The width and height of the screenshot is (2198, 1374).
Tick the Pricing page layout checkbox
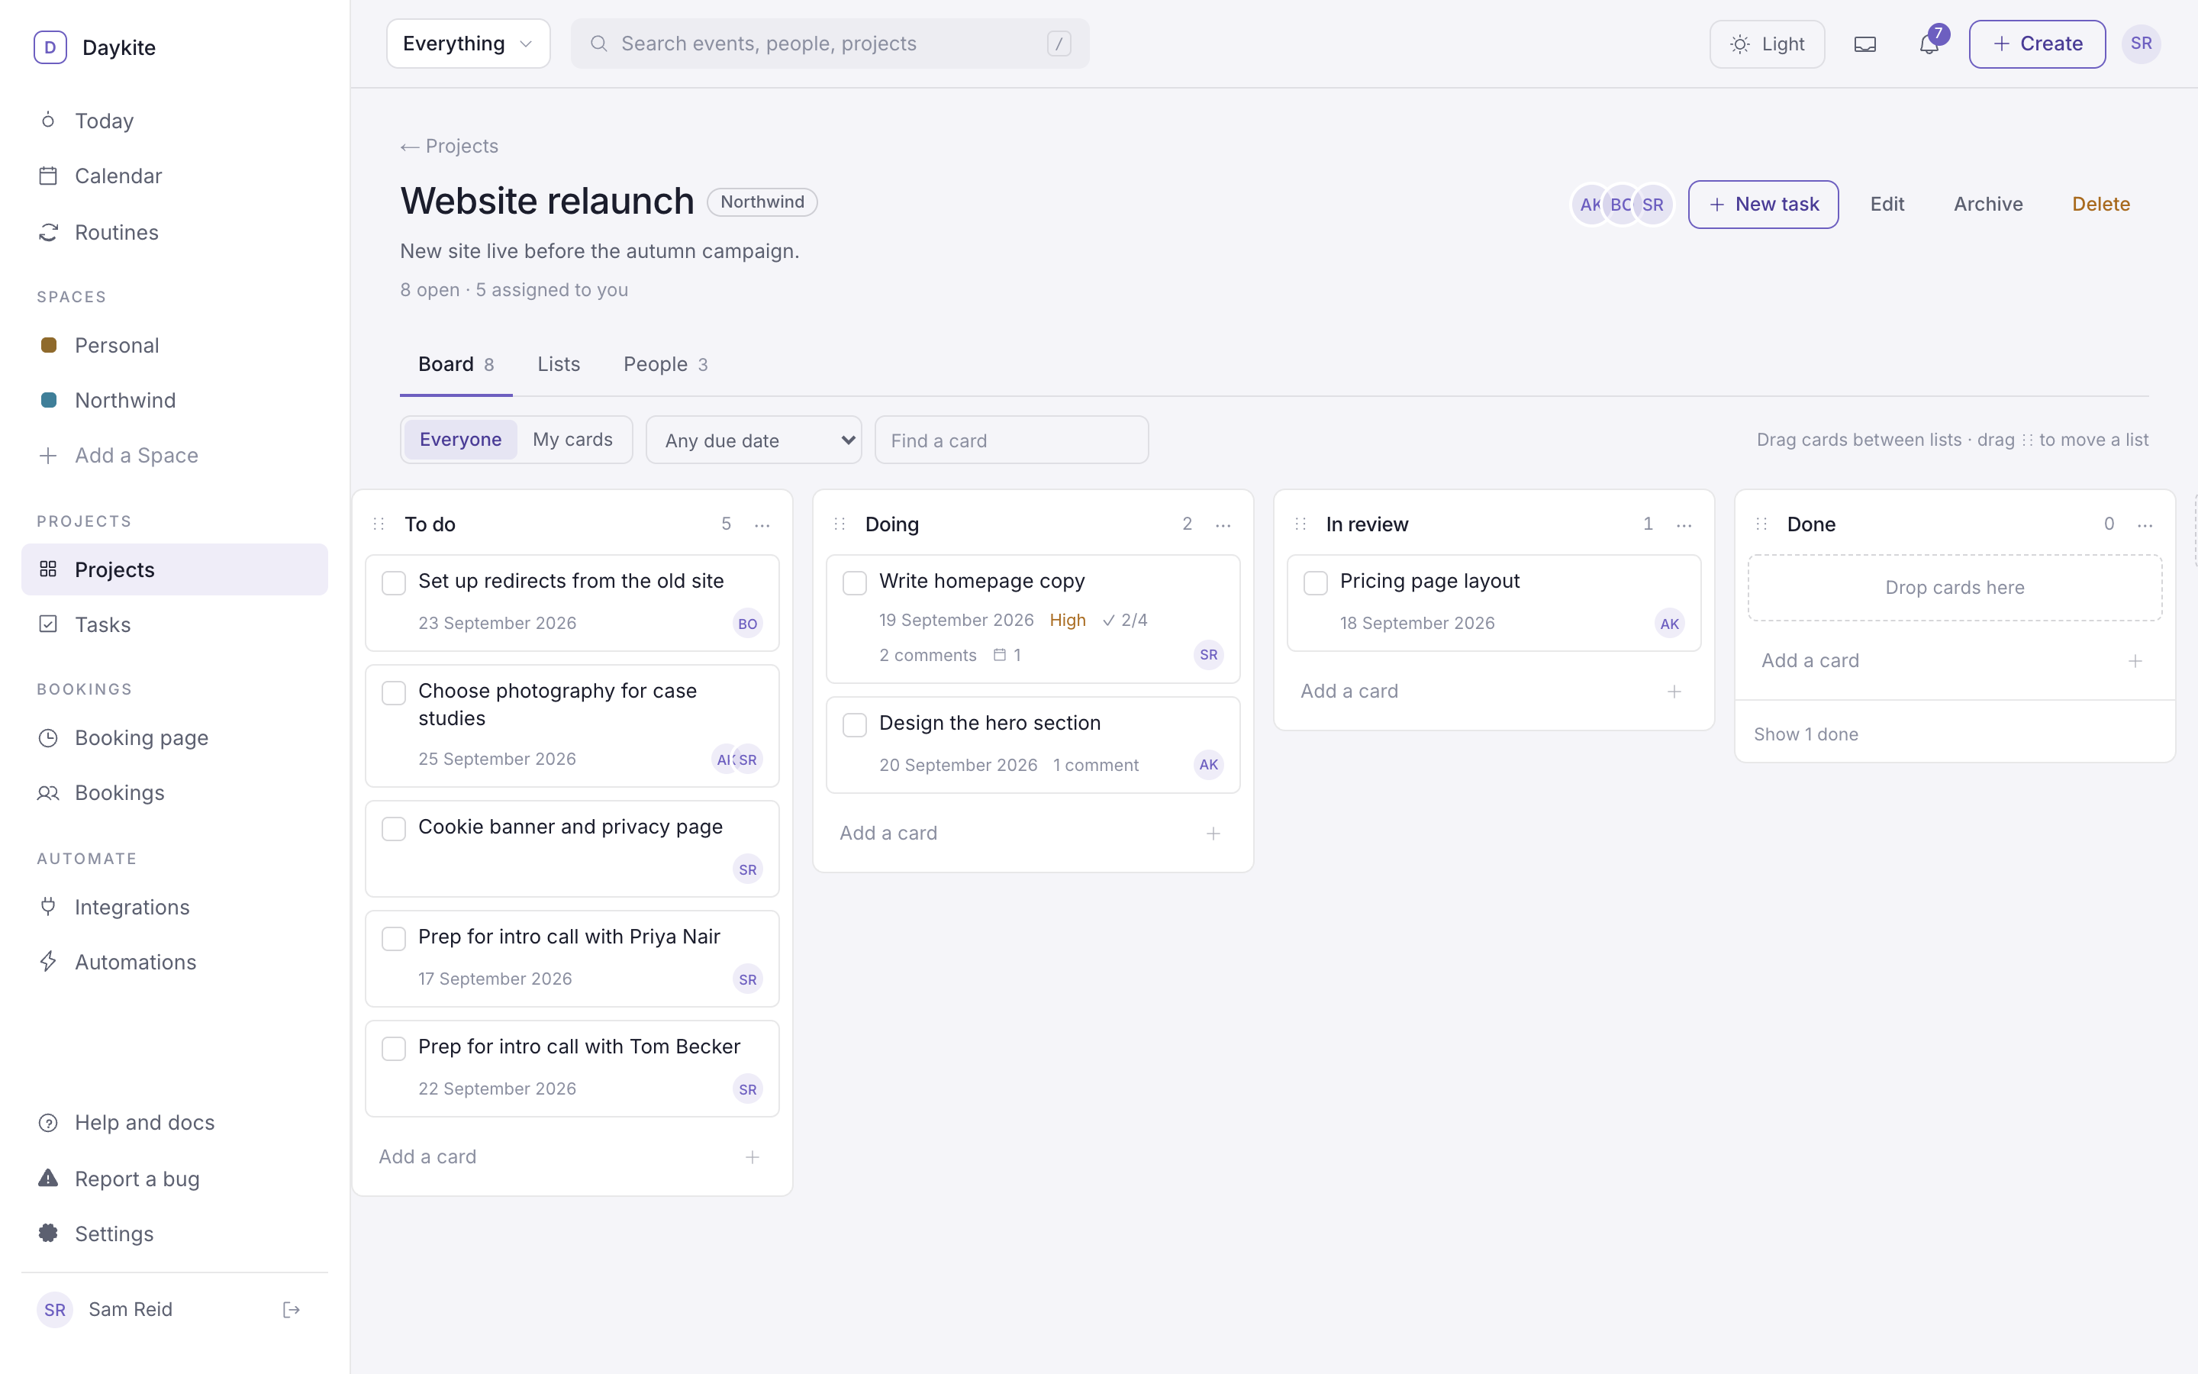coord(1315,582)
